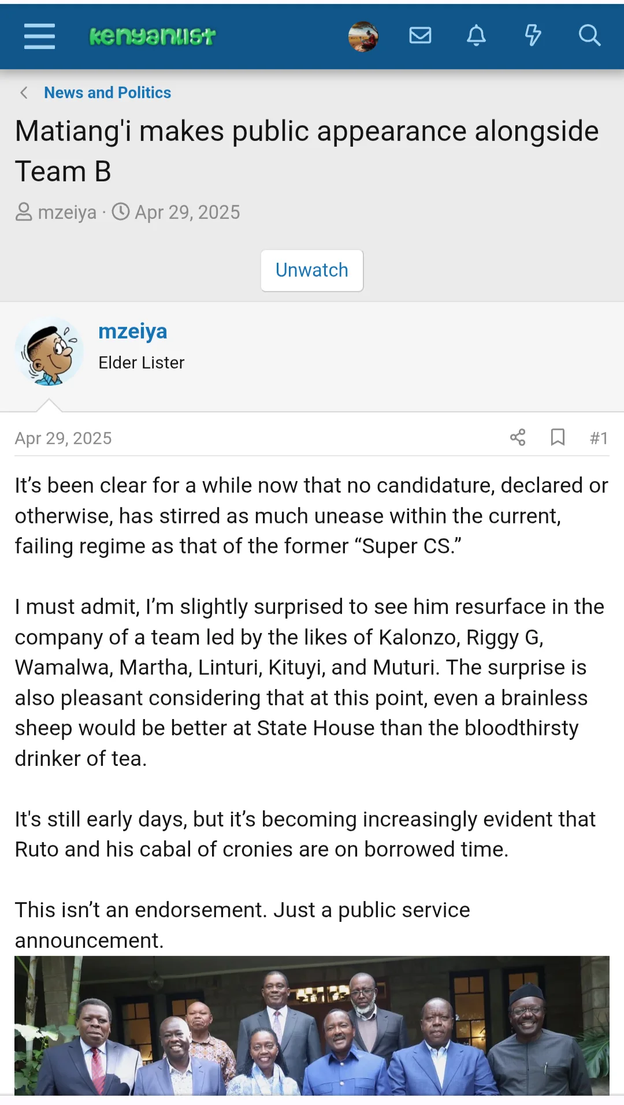
Task: Open the attached group photo
Action: [312, 1025]
